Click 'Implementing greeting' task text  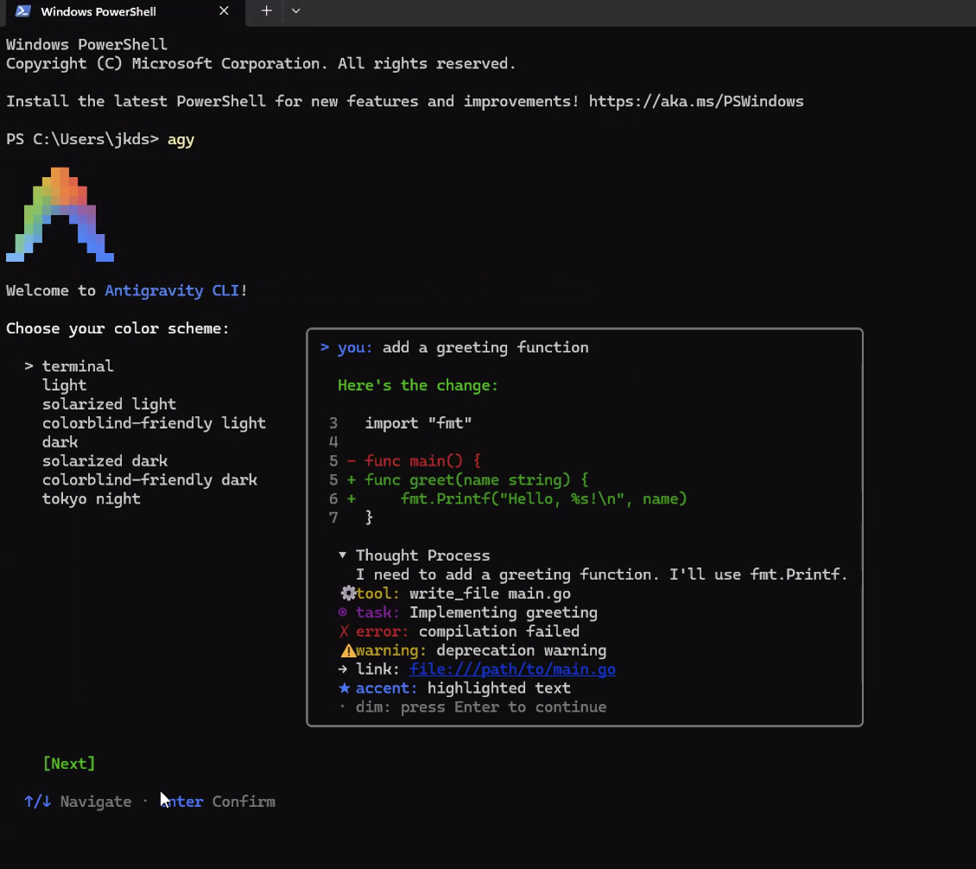504,612
